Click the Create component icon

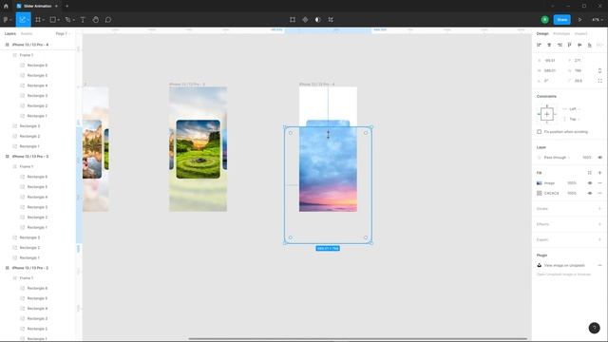click(x=305, y=19)
